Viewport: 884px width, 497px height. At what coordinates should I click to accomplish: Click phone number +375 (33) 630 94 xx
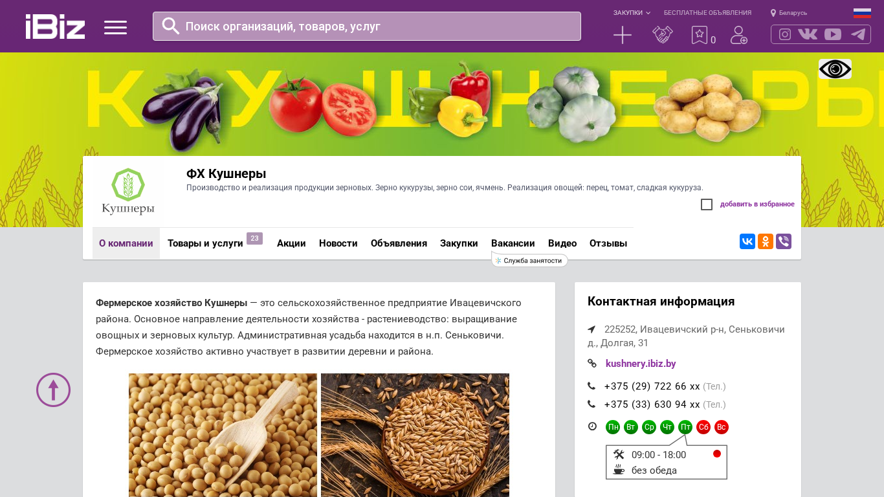(652, 404)
